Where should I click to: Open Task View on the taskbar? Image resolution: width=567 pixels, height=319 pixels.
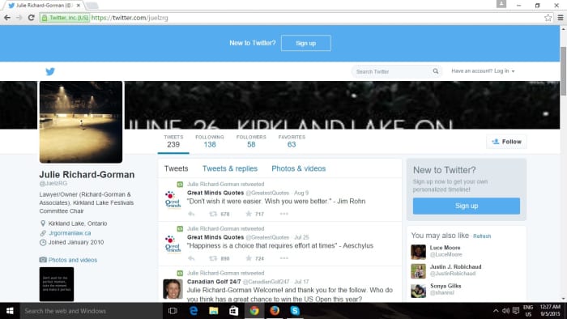coord(173,311)
